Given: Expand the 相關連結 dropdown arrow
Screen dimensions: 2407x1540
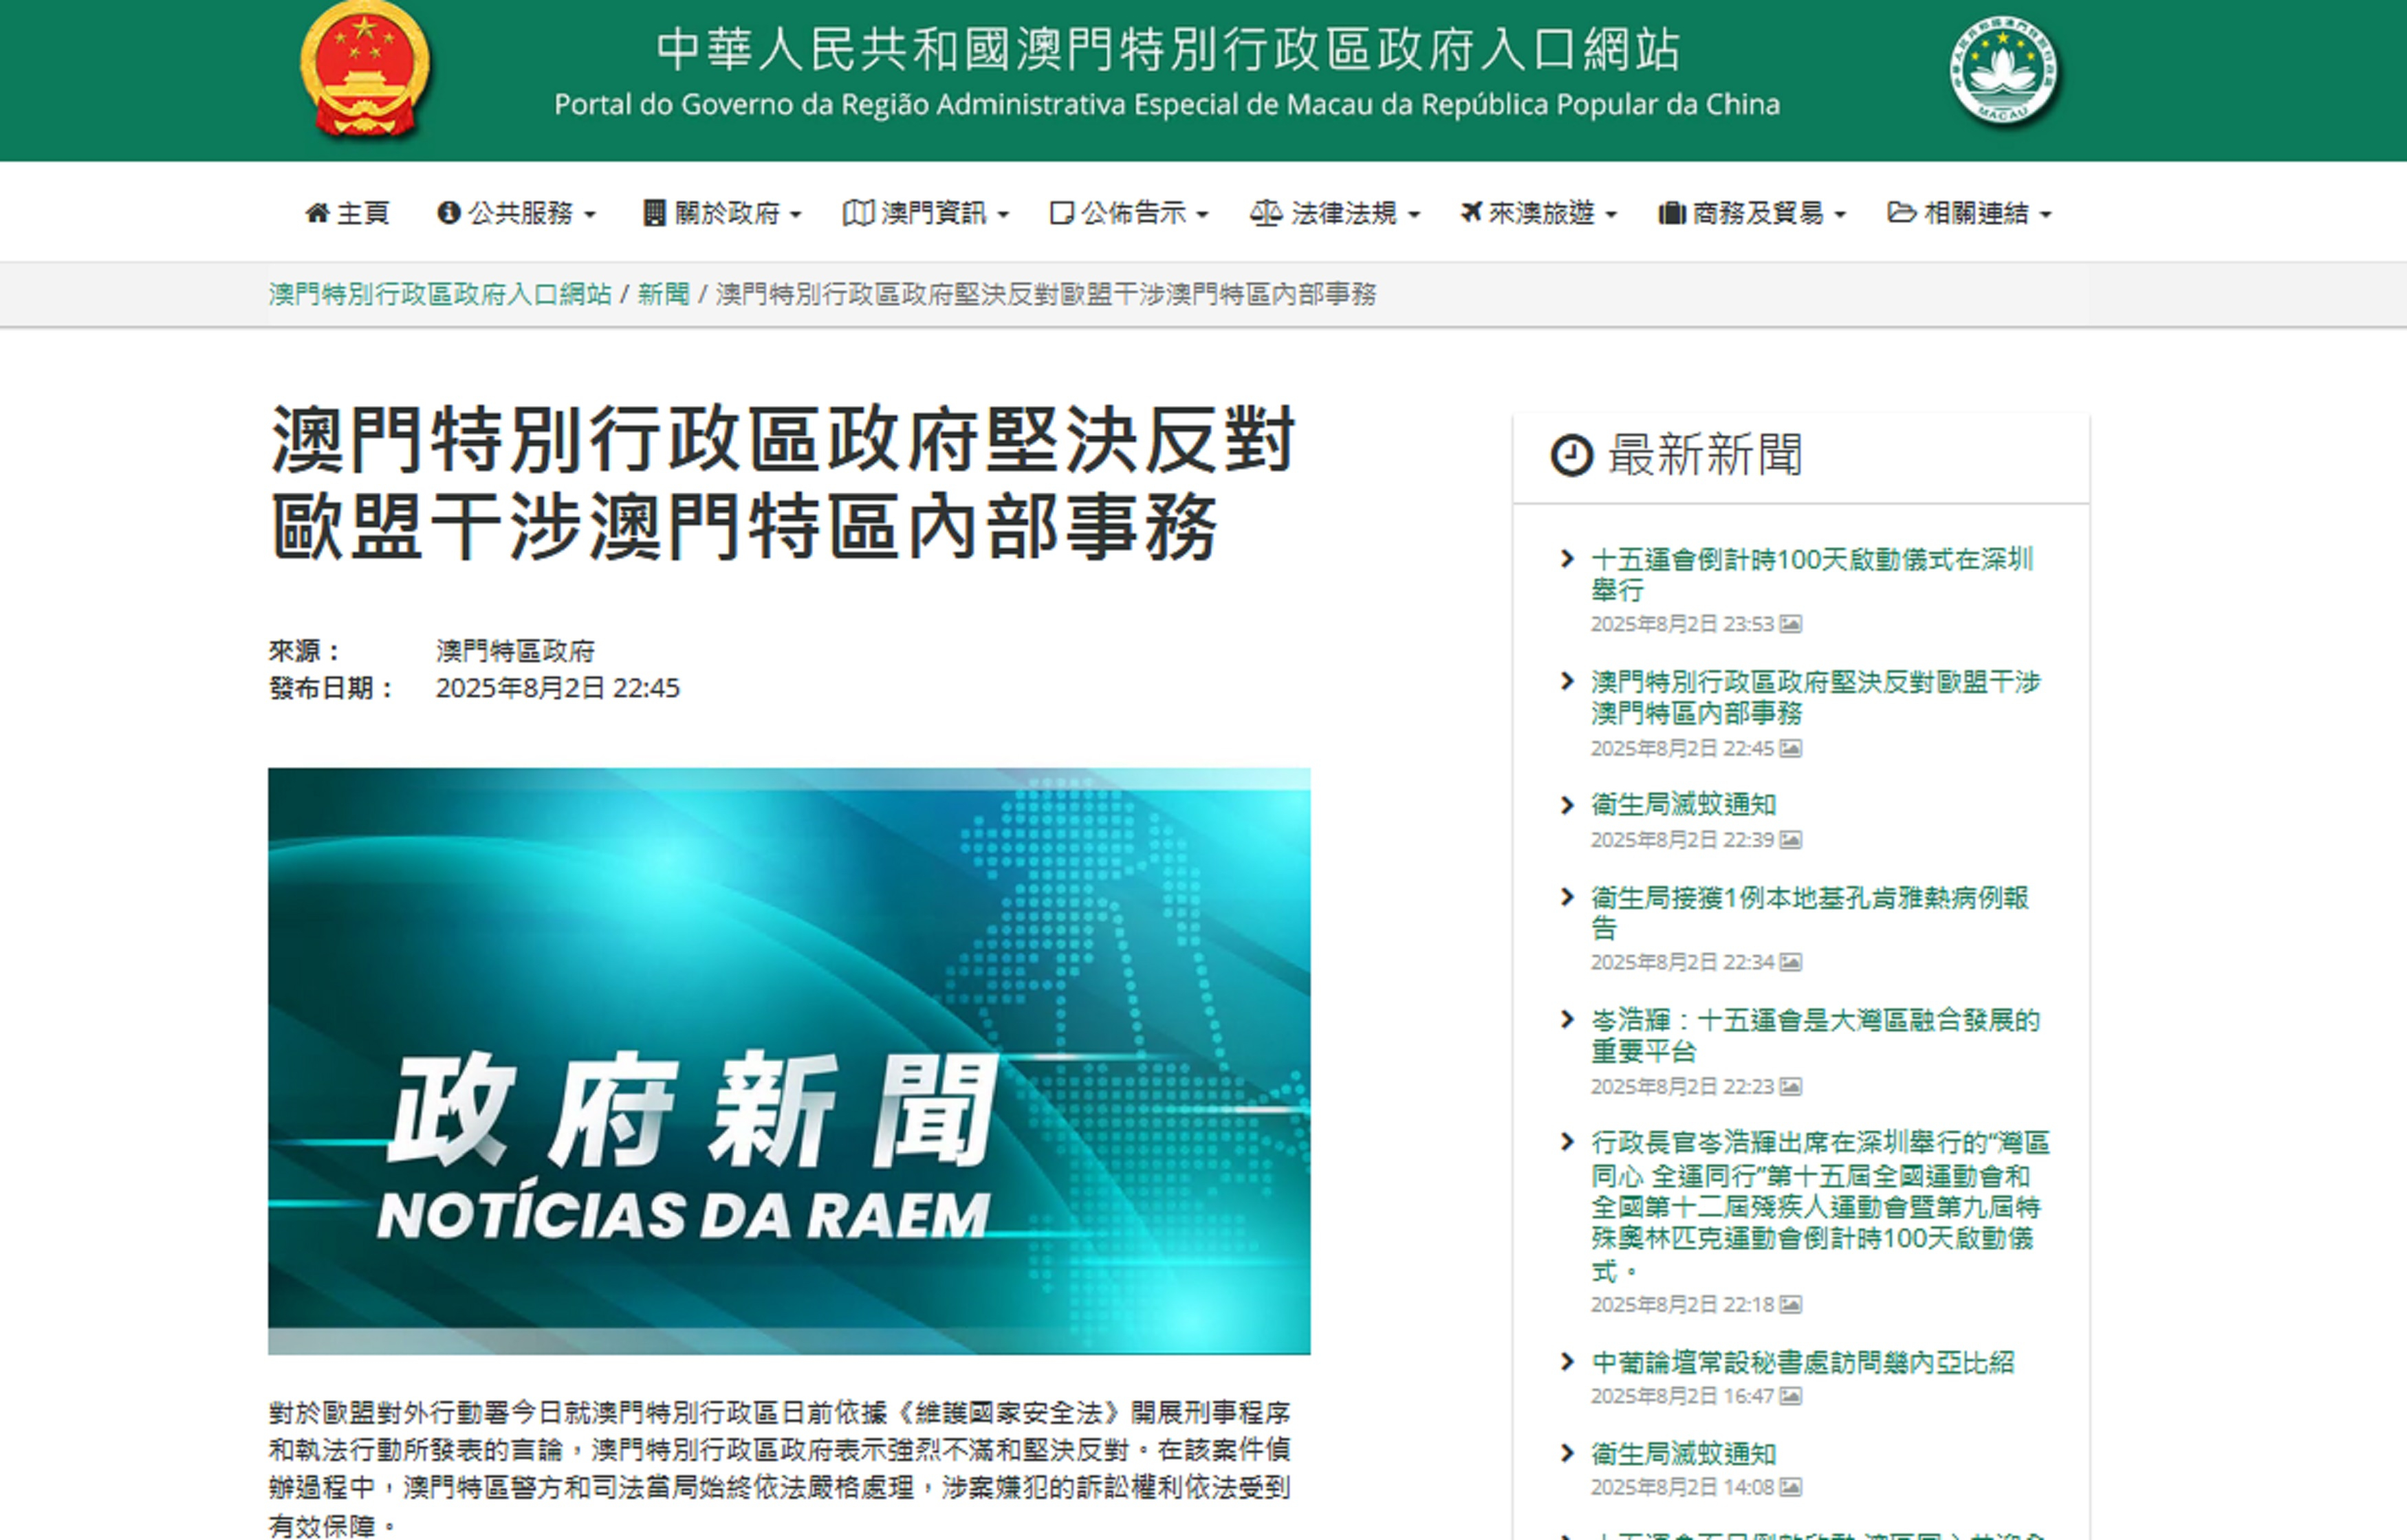Looking at the screenshot, I should (x=2045, y=215).
